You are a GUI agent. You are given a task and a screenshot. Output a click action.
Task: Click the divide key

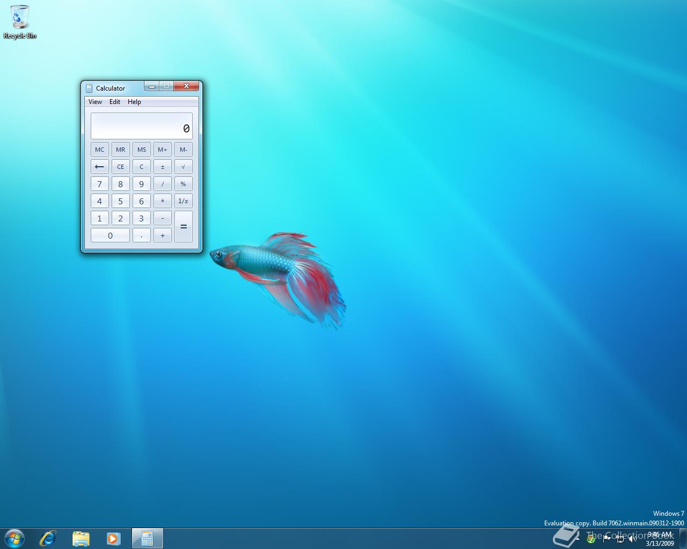163,184
